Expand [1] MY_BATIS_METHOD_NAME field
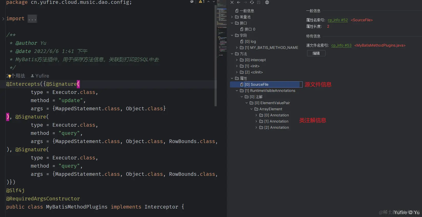The image size is (422, 217). tap(237, 48)
